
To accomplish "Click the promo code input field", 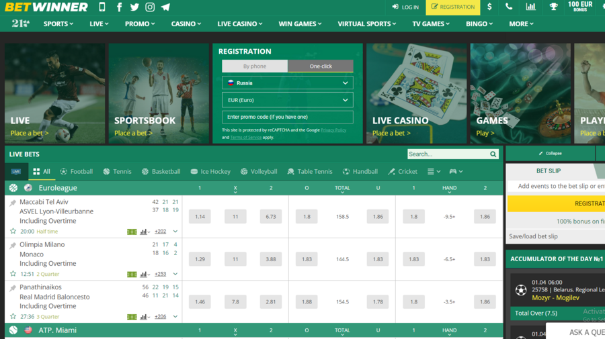I will 287,117.
